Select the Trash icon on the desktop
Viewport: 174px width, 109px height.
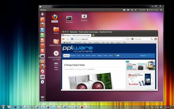pyautogui.click(x=56, y=66)
